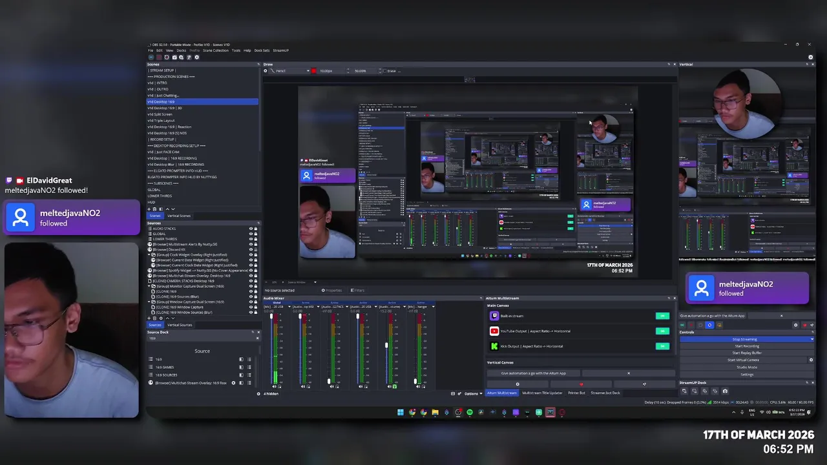The image size is (827, 465).
Task: Click the YouTube Output icon
Action: click(x=494, y=331)
